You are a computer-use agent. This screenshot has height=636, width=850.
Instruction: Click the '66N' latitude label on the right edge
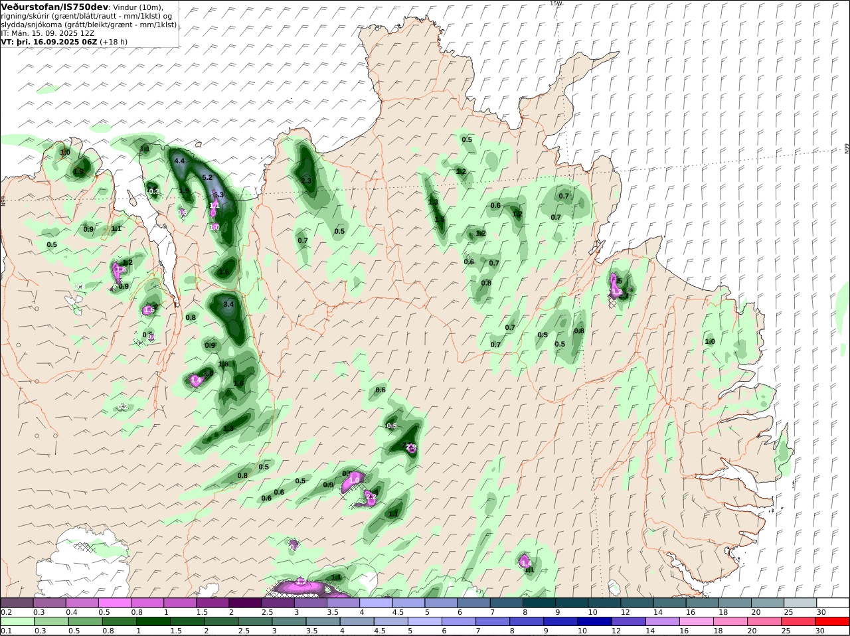(x=847, y=149)
